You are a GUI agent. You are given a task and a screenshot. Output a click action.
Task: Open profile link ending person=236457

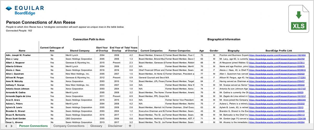277,81
